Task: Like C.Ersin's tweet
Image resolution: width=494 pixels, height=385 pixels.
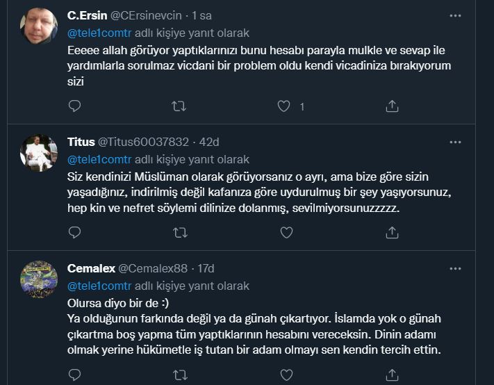Action: click(x=283, y=106)
